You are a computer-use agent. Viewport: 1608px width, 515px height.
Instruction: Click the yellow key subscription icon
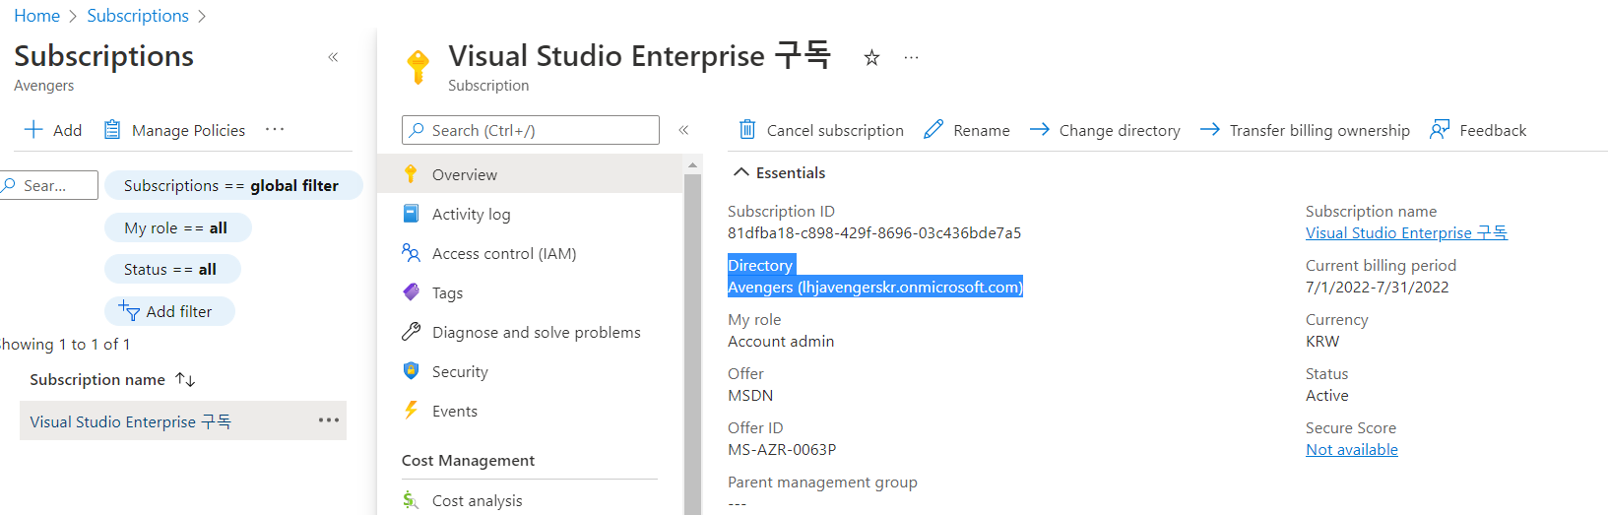[418, 68]
